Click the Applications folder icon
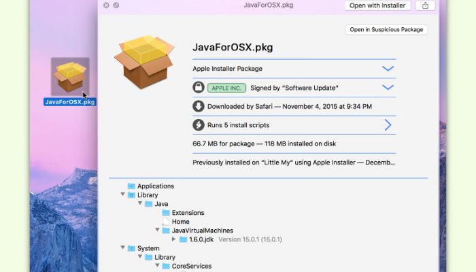476x272 pixels. click(x=131, y=186)
